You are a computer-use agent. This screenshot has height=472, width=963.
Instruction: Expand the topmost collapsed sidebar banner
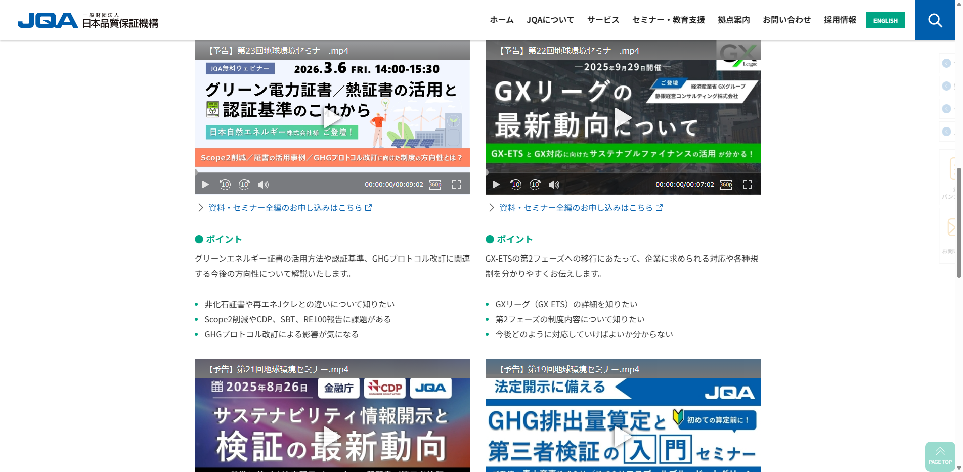point(946,63)
